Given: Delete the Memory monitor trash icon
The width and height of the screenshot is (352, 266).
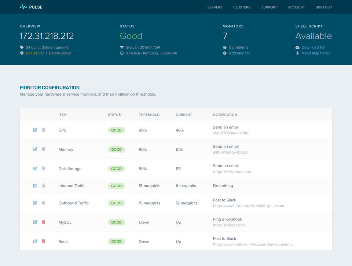Looking at the screenshot, I should coord(44,149).
